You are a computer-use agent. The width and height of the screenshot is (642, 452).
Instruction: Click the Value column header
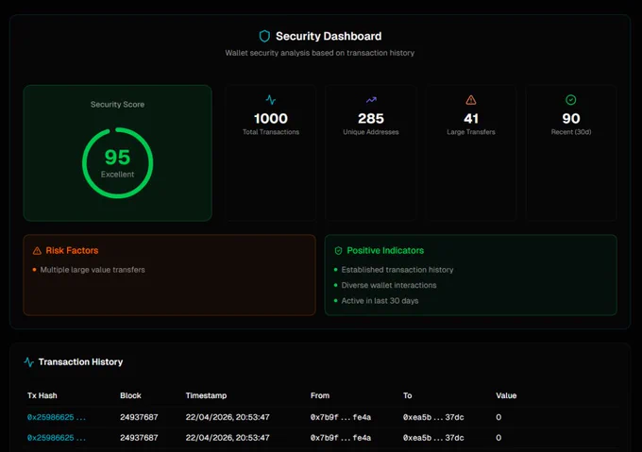click(x=506, y=395)
